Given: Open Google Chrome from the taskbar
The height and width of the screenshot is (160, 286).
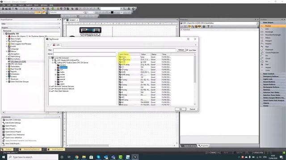Looking at the screenshot, I should pos(76,157).
